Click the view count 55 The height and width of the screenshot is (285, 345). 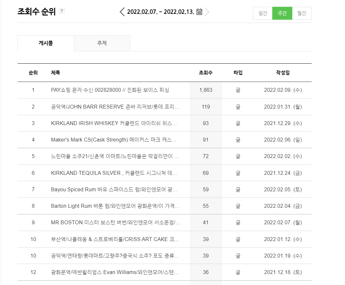(x=206, y=206)
